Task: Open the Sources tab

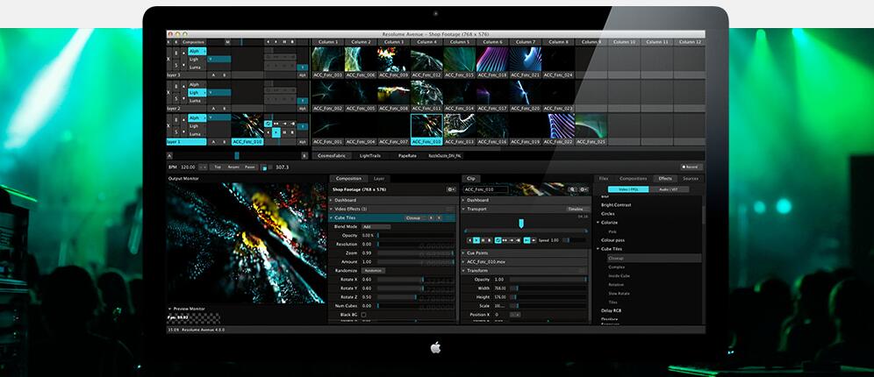Action: [x=691, y=178]
